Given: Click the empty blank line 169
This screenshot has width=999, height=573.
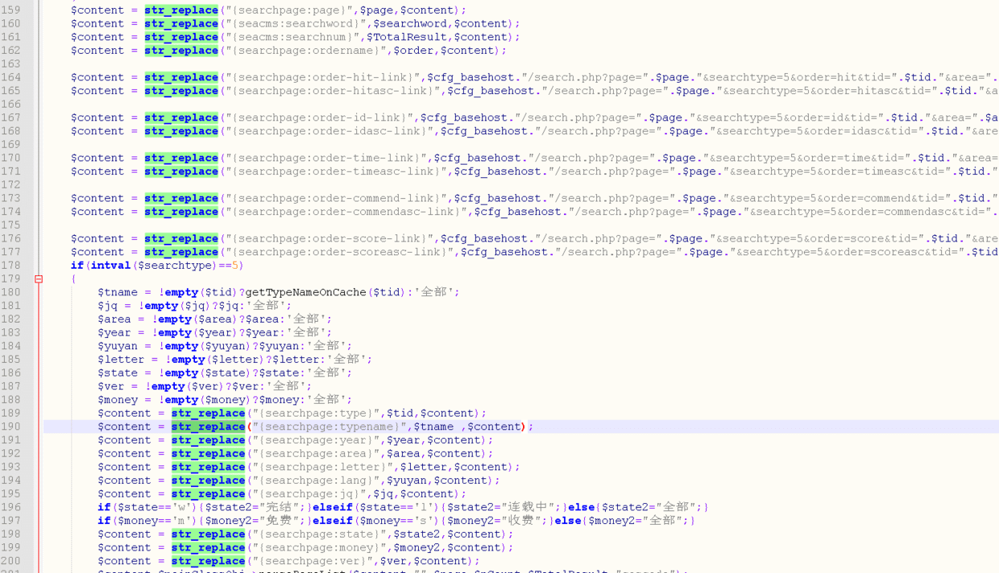Looking at the screenshot, I should 322,145.
